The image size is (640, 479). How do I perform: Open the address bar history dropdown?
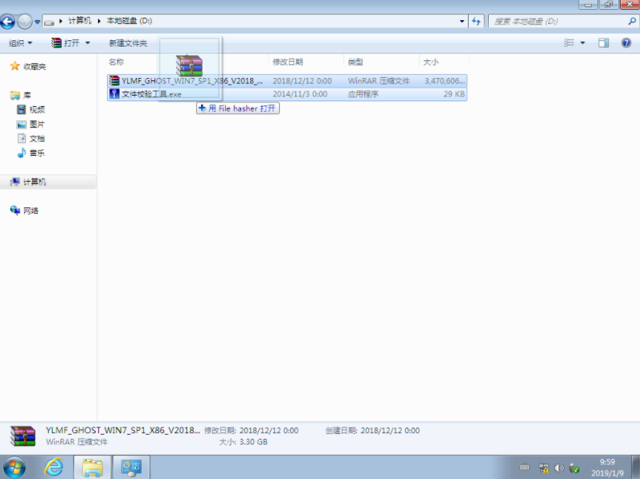462,21
